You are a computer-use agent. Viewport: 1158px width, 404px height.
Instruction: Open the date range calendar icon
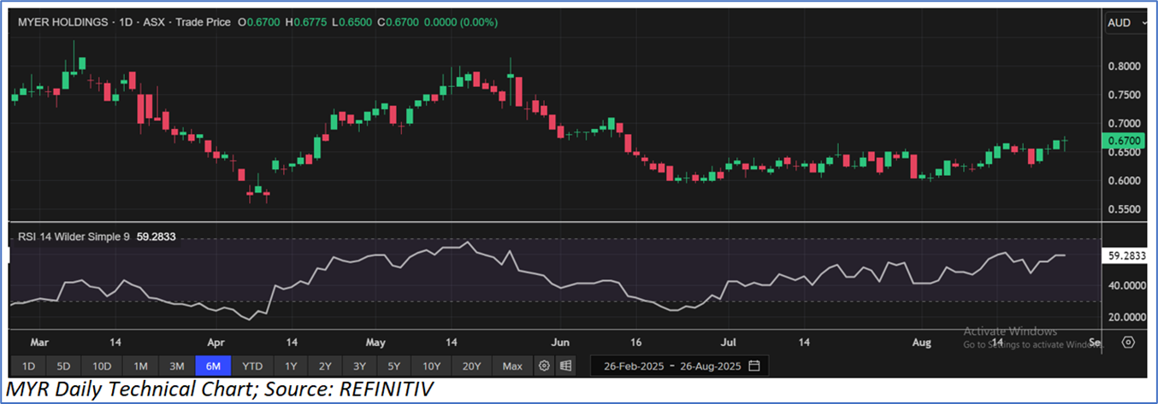click(753, 366)
